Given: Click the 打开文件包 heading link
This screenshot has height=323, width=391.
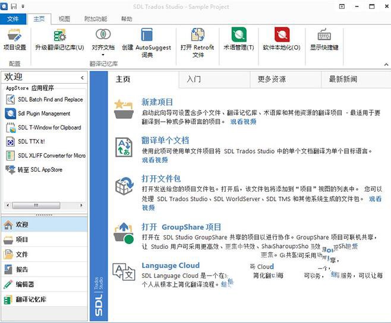Looking at the screenshot, I should pyautogui.click(x=161, y=179).
